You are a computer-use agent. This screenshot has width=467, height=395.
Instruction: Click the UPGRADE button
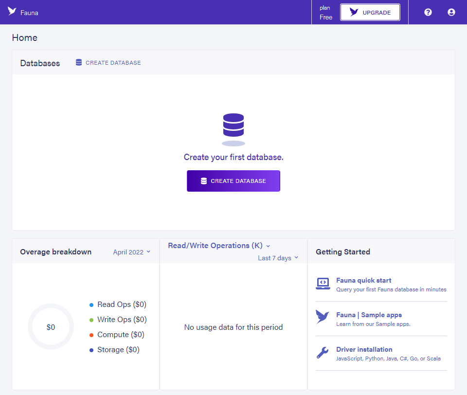370,12
